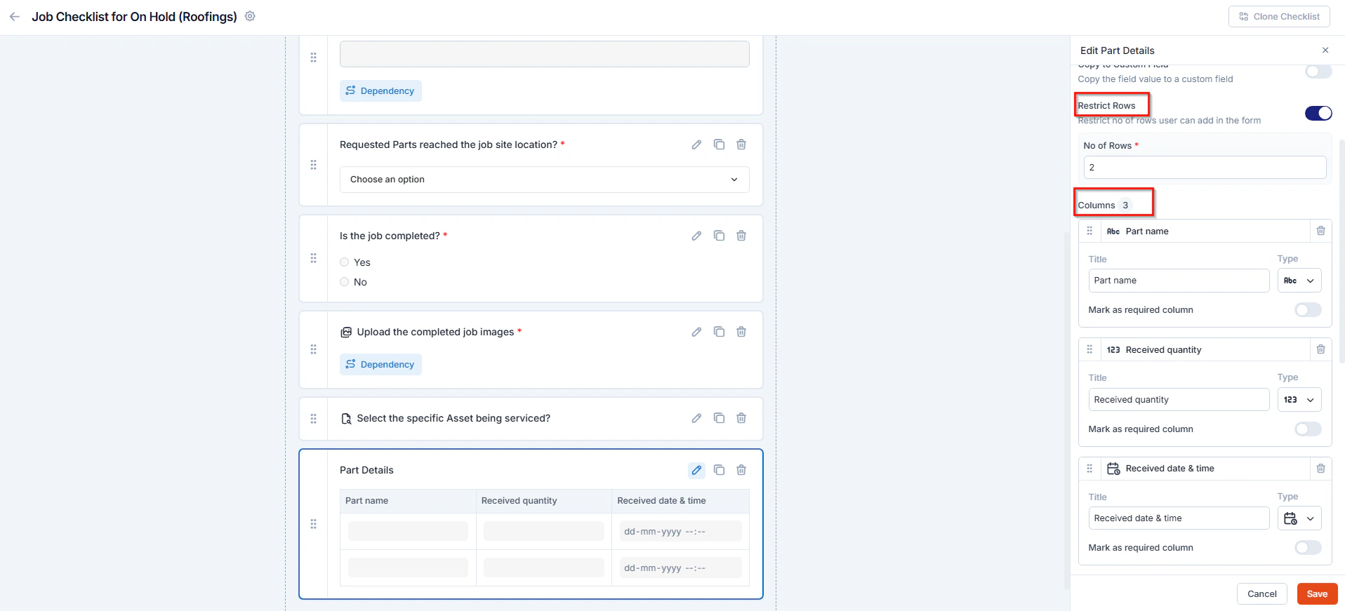
Task: Open the 'Choose an option' dropdown
Action: pyautogui.click(x=544, y=180)
